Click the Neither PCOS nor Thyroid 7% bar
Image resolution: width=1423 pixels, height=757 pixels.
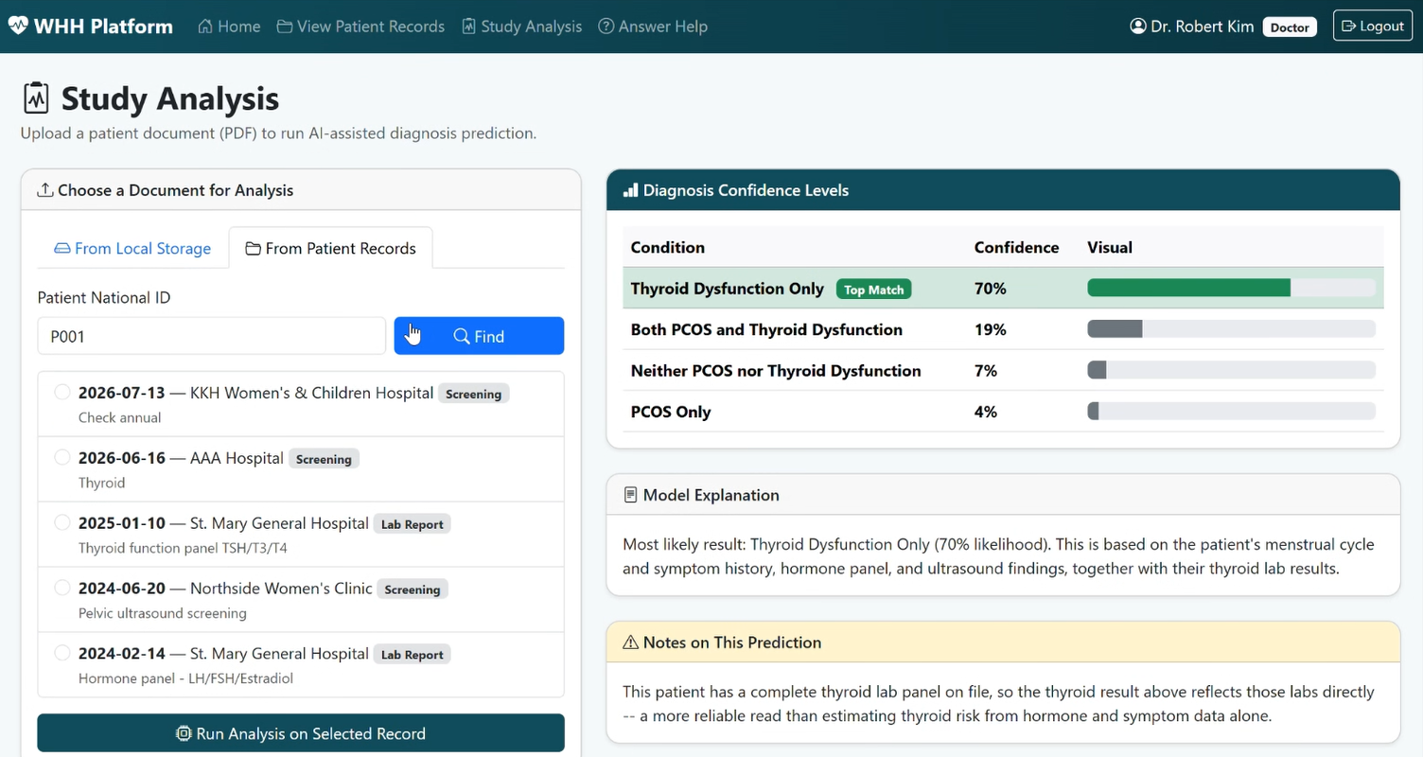tap(1231, 371)
